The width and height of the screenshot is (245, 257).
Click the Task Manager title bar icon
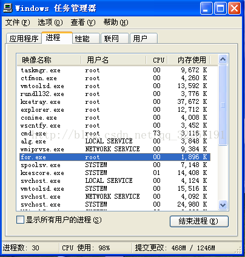coord(8,8)
